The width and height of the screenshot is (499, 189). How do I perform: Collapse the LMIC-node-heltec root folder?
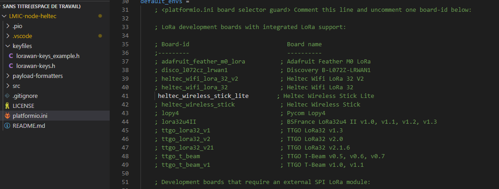coord(4,16)
